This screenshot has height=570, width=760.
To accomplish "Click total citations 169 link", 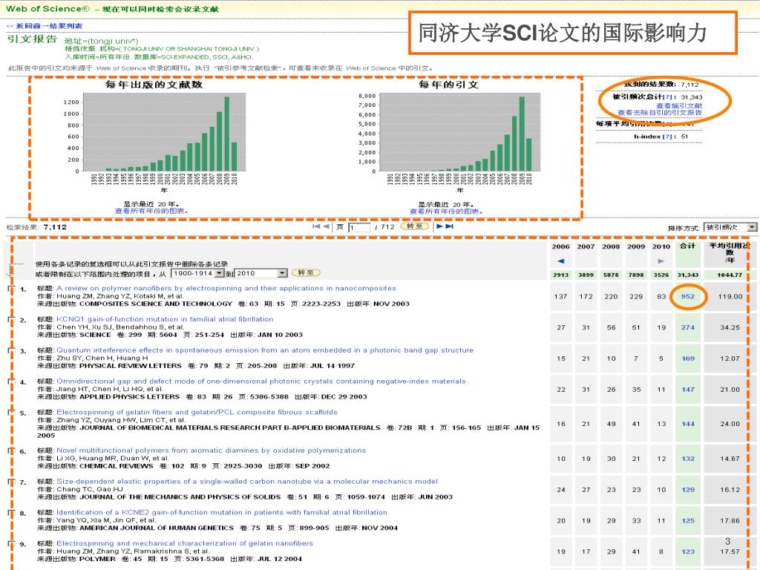I will pos(688,358).
